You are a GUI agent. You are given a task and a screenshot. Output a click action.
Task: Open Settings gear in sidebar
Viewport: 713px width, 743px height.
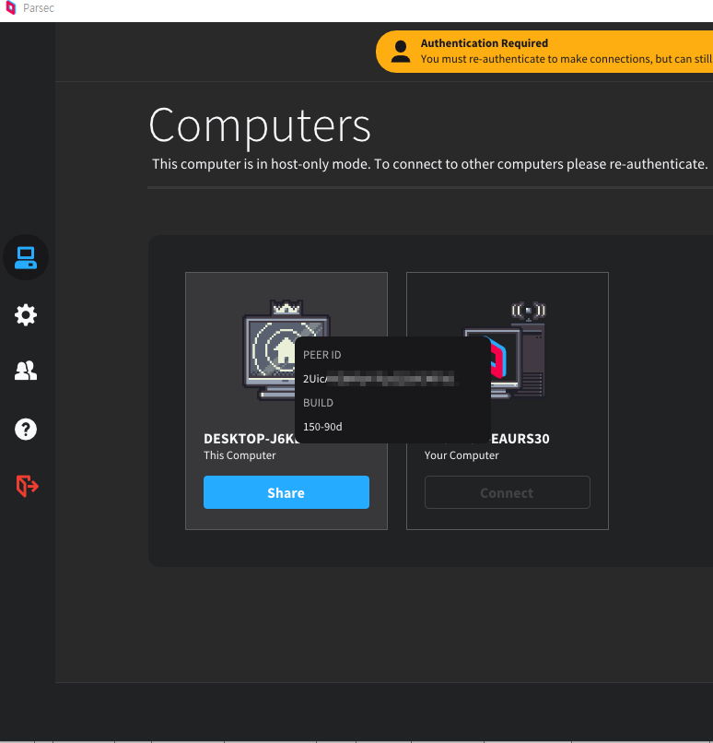pyautogui.click(x=26, y=314)
